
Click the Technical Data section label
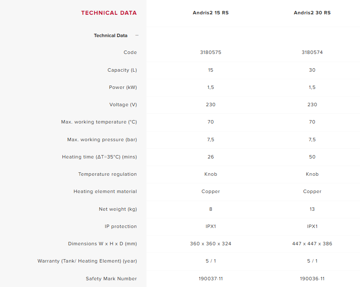coord(111,35)
